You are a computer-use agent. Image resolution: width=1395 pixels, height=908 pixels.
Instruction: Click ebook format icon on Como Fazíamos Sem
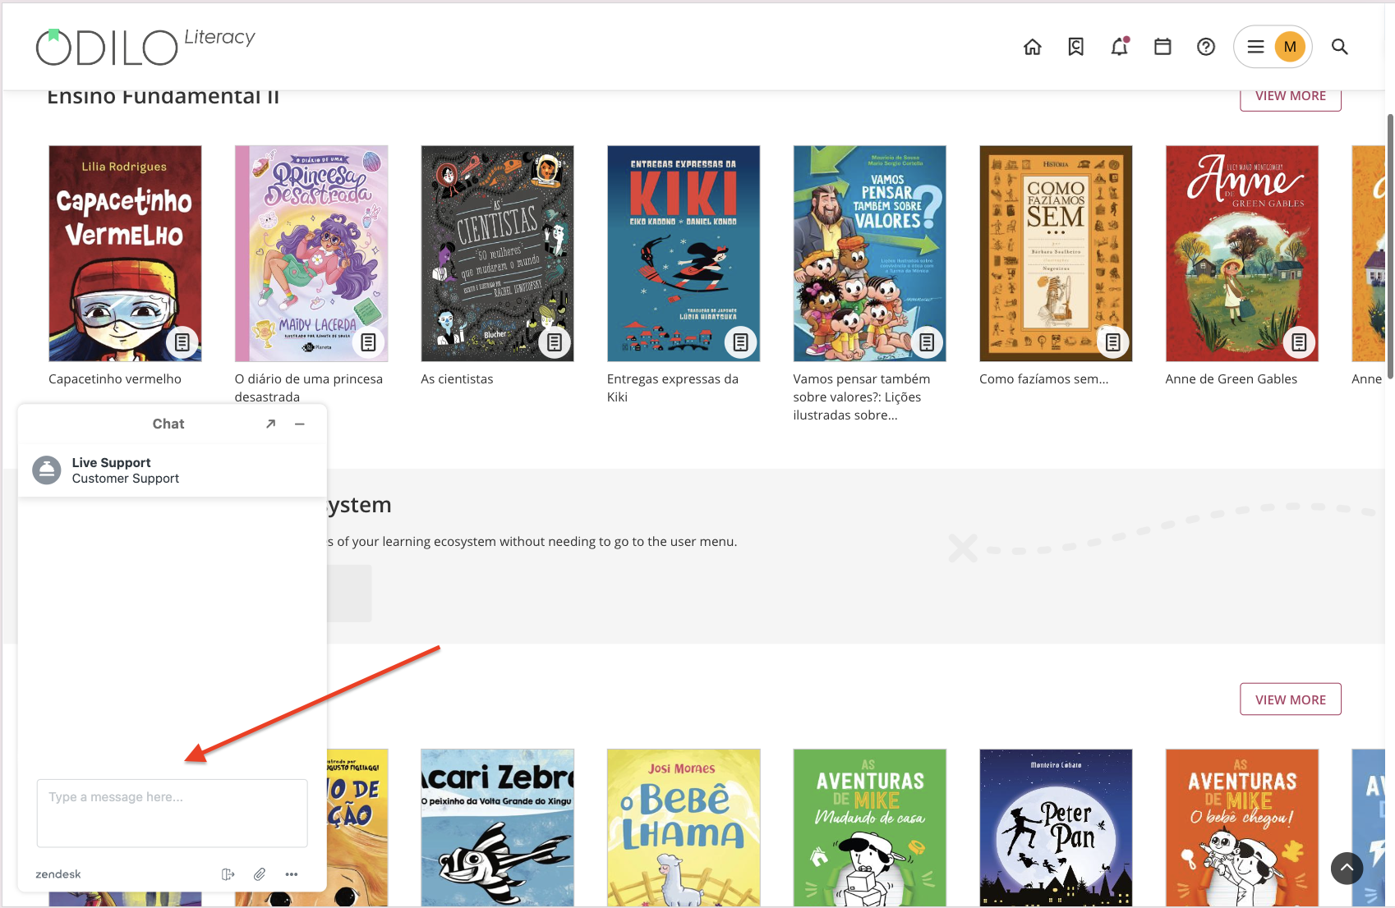[1113, 342]
